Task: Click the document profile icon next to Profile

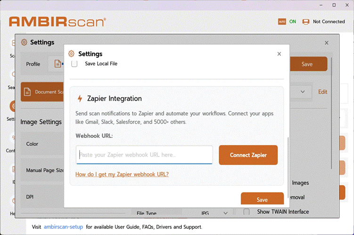Action: pos(58,64)
